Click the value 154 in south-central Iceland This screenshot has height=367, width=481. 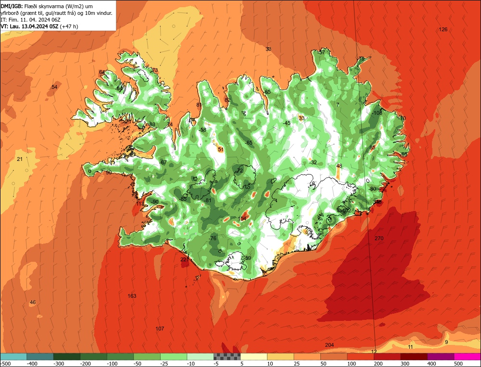point(242,219)
